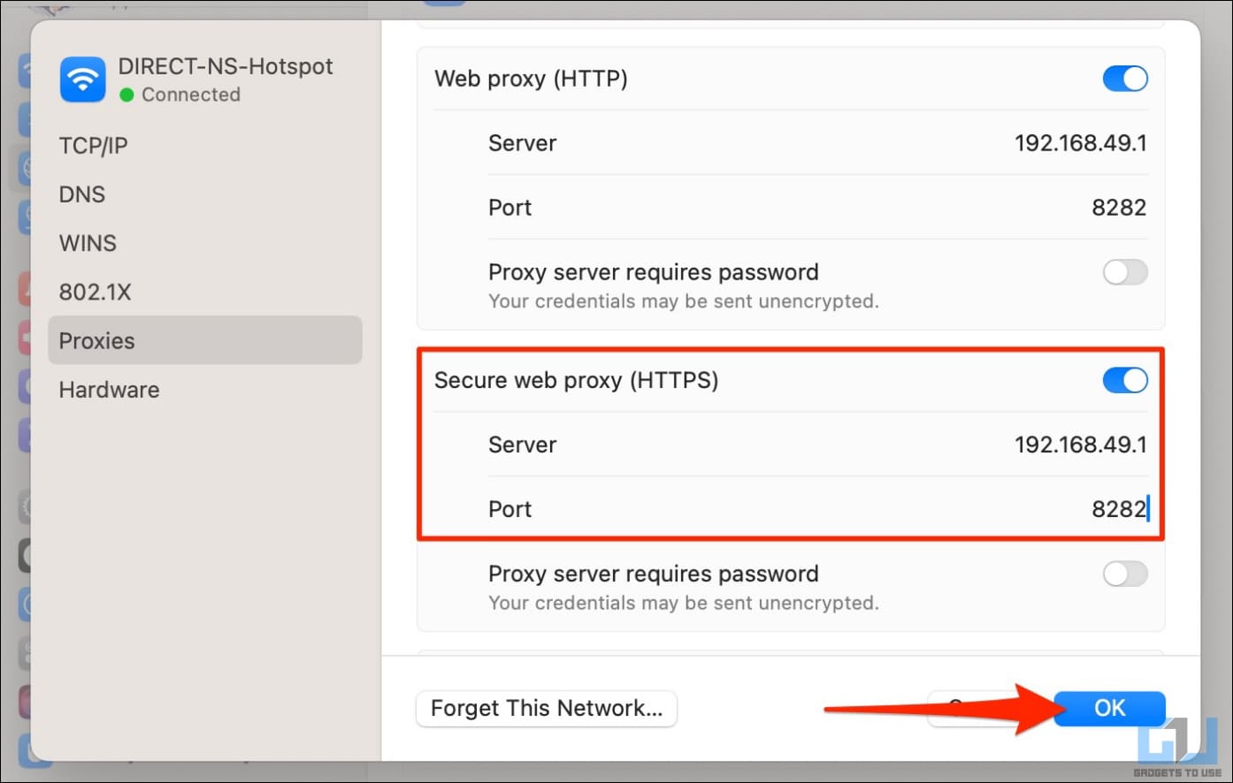
Task: Enable password requirement for HTTPS proxy
Action: pyautogui.click(x=1125, y=574)
